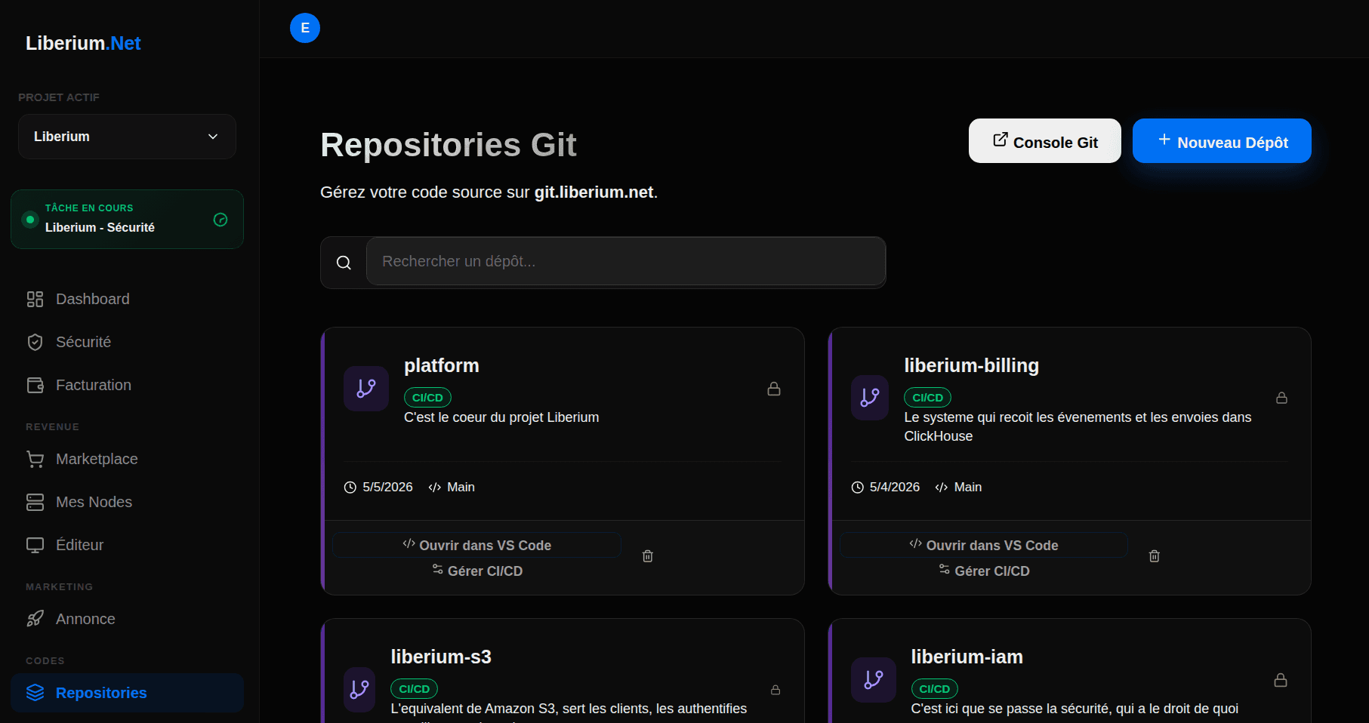
Task: Click the Mes Nodes server icon
Action: coord(35,502)
